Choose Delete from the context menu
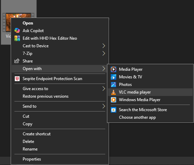 [60, 142]
